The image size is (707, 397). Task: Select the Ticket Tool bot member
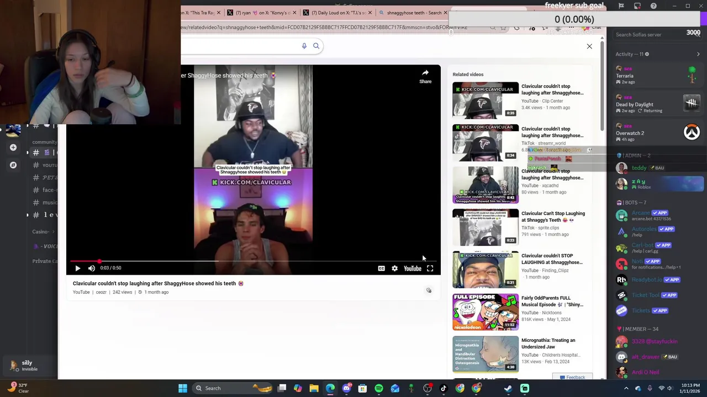pyautogui.click(x=657, y=295)
